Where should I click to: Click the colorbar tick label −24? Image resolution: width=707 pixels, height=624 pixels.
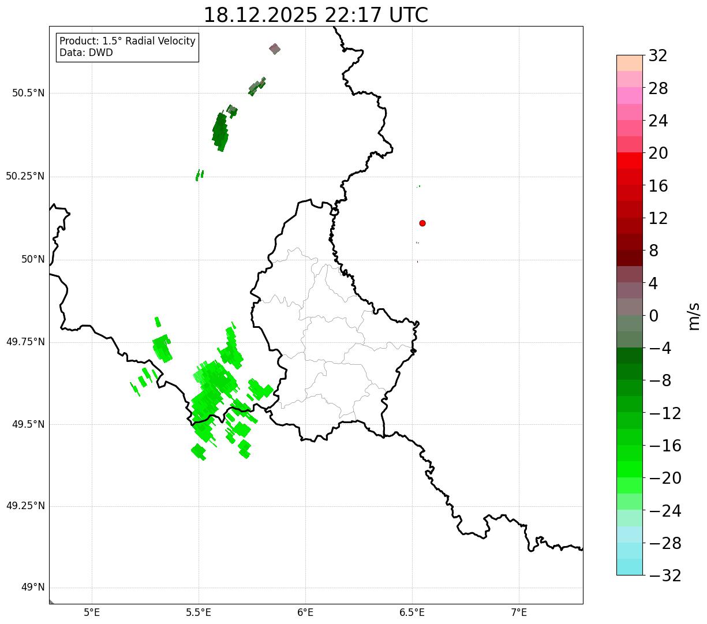tap(665, 510)
